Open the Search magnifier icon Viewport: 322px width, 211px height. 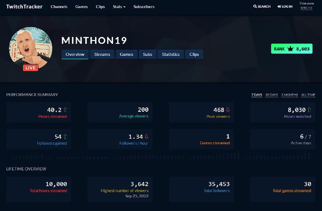[x=255, y=7]
